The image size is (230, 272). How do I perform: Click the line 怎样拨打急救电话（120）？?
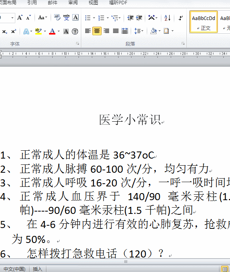tap(95, 254)
